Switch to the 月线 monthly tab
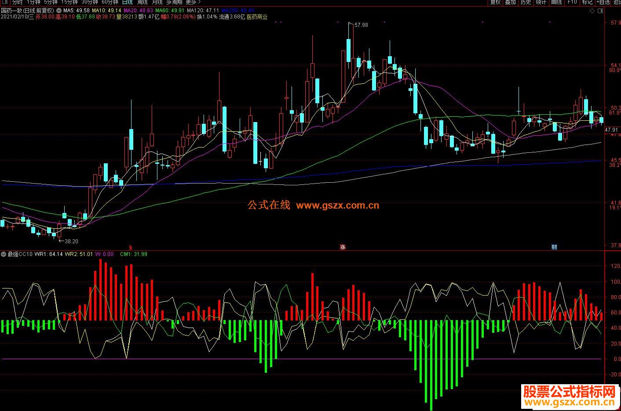 tap(157, 2)
